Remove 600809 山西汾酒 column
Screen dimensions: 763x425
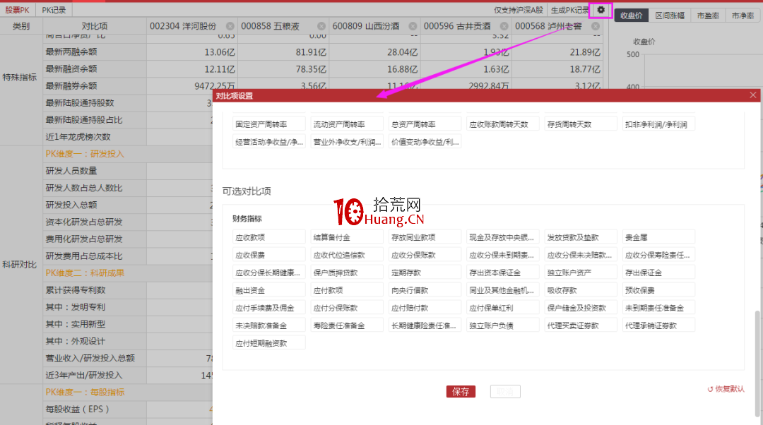click(413, 26)
